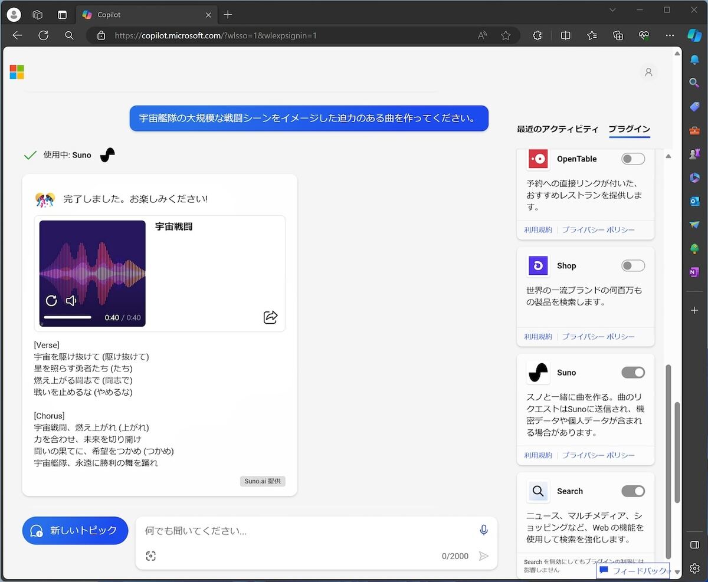Refresh the current page

(x=43, y=35)
